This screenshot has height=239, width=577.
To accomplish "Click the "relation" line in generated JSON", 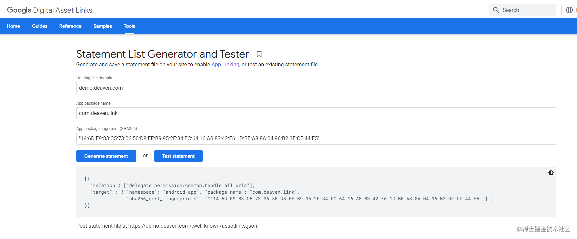I will click(x=172, y=185).
